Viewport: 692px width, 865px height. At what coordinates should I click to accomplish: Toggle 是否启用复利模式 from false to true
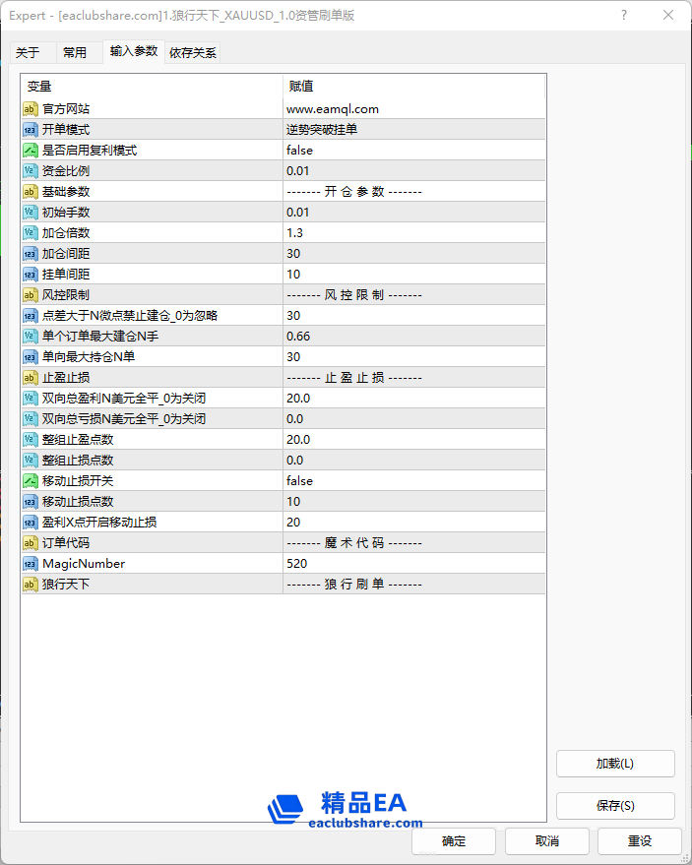point(394,150)
